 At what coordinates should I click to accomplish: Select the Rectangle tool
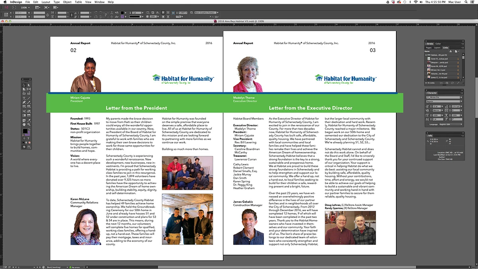[x=29, y=106]
